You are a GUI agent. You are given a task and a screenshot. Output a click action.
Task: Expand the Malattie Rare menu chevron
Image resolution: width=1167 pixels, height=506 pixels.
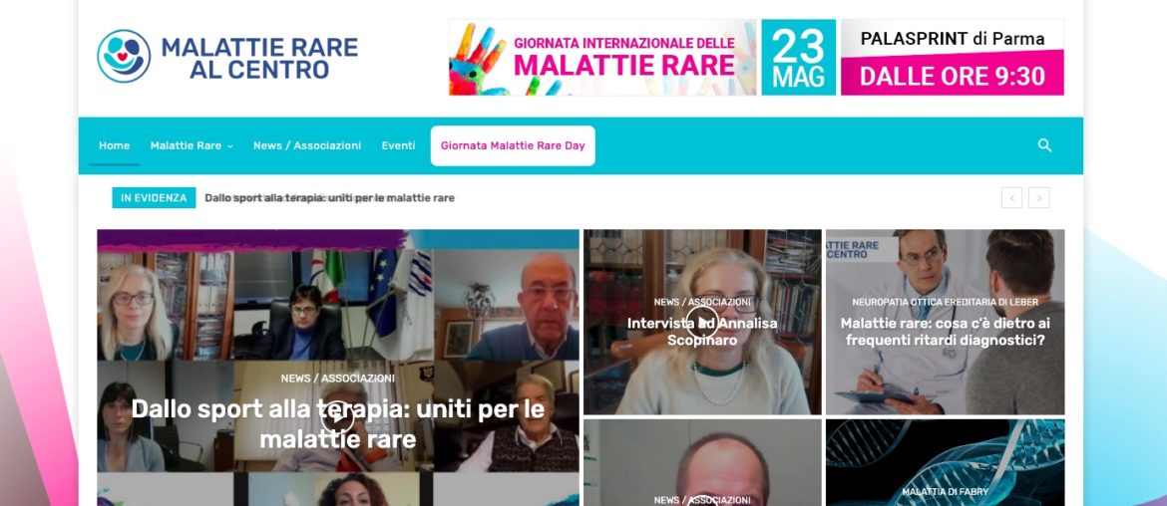[x=230, y=146]
